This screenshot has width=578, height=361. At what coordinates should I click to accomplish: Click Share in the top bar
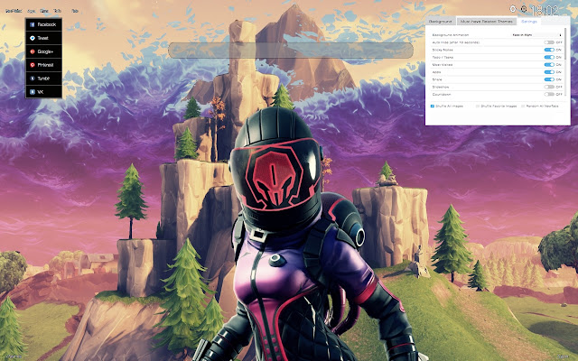(44, 11)
